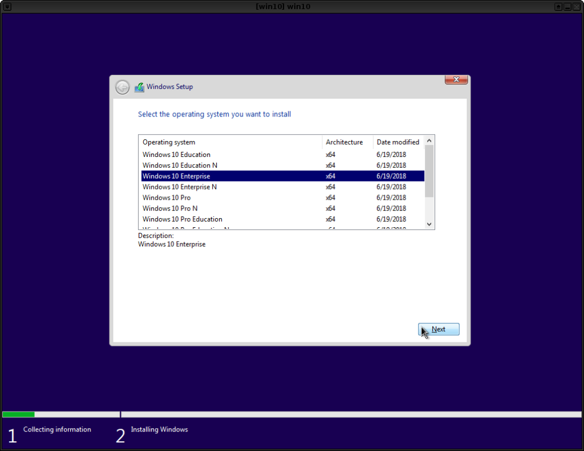Close the Windows Setup dialog
This screenshot has height=451, width=584.
[456, 79]
